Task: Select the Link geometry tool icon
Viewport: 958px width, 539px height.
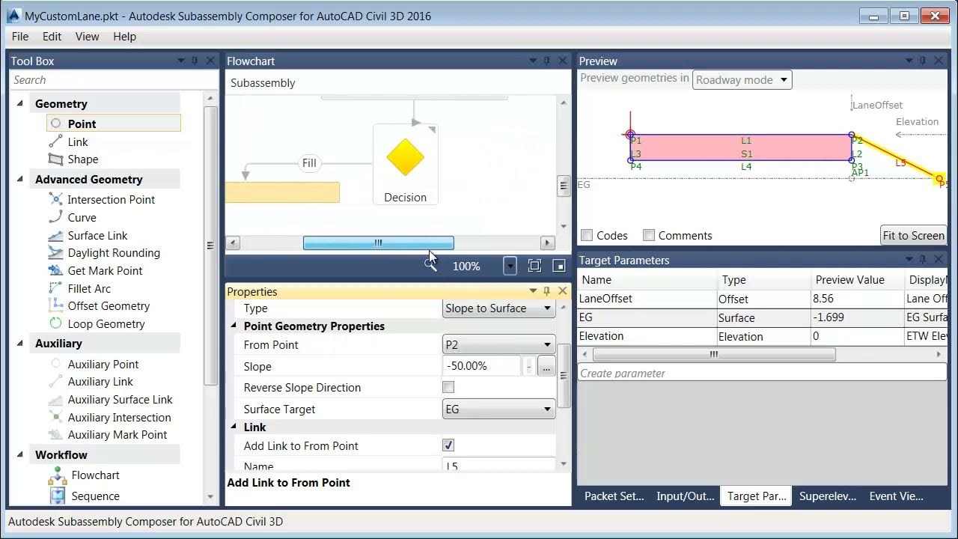Action: (55, 141)
